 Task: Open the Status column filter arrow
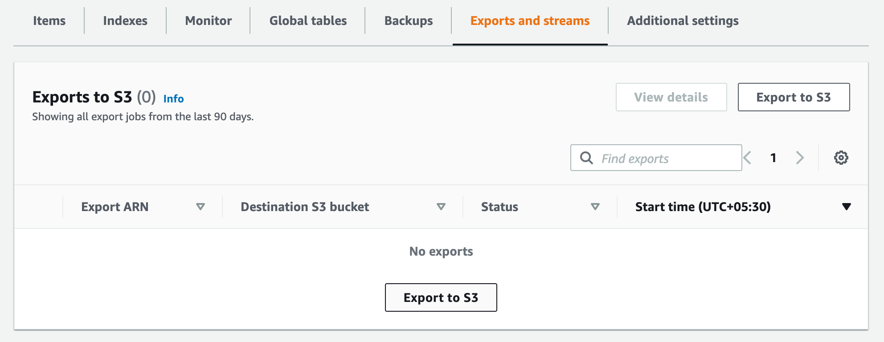tap(595, 207)
